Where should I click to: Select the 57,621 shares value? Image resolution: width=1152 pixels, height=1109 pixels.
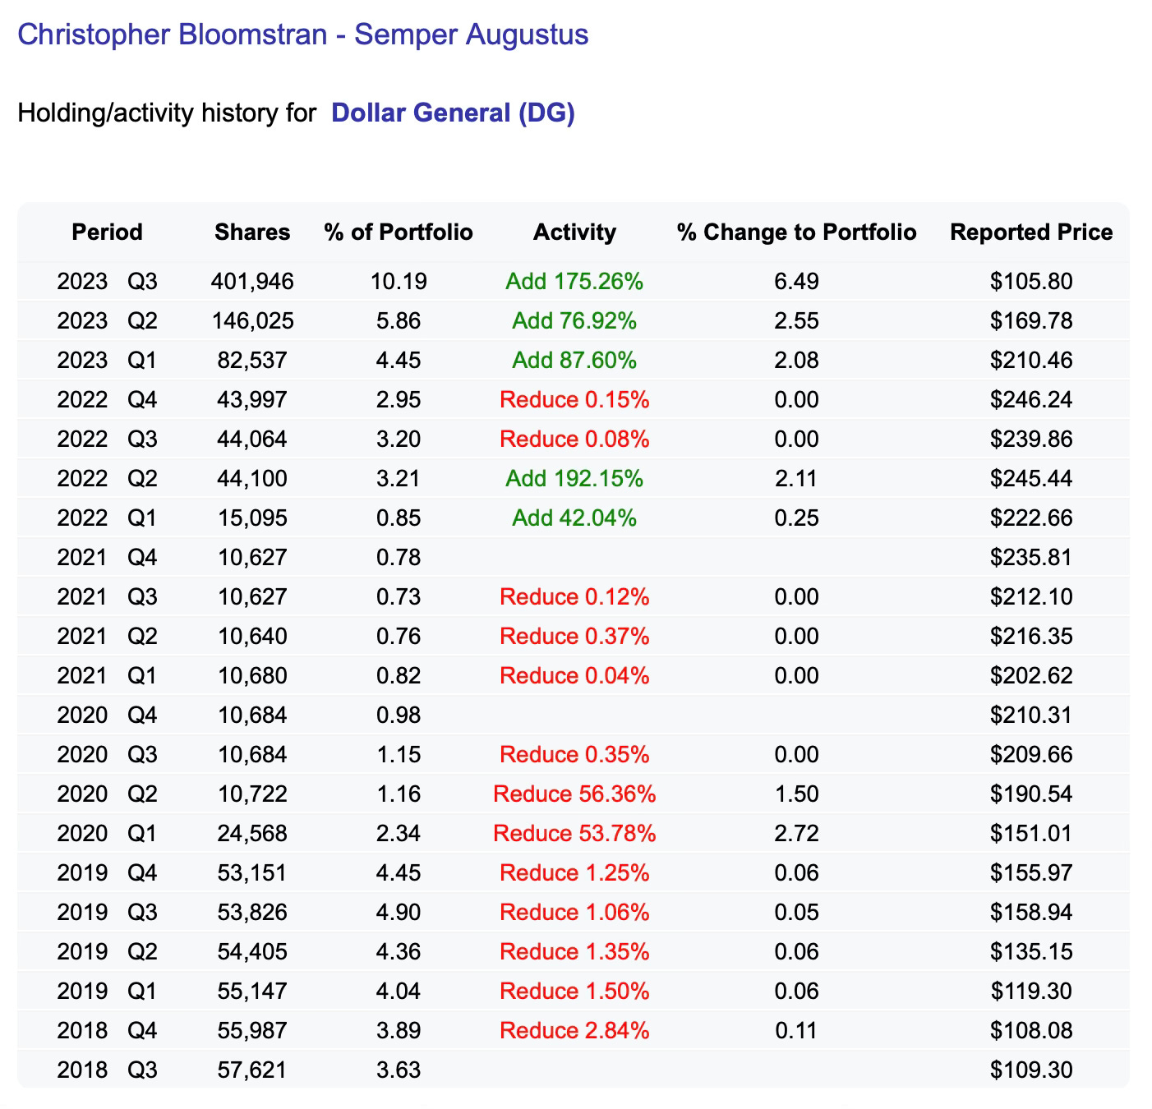coord(252,1070)
